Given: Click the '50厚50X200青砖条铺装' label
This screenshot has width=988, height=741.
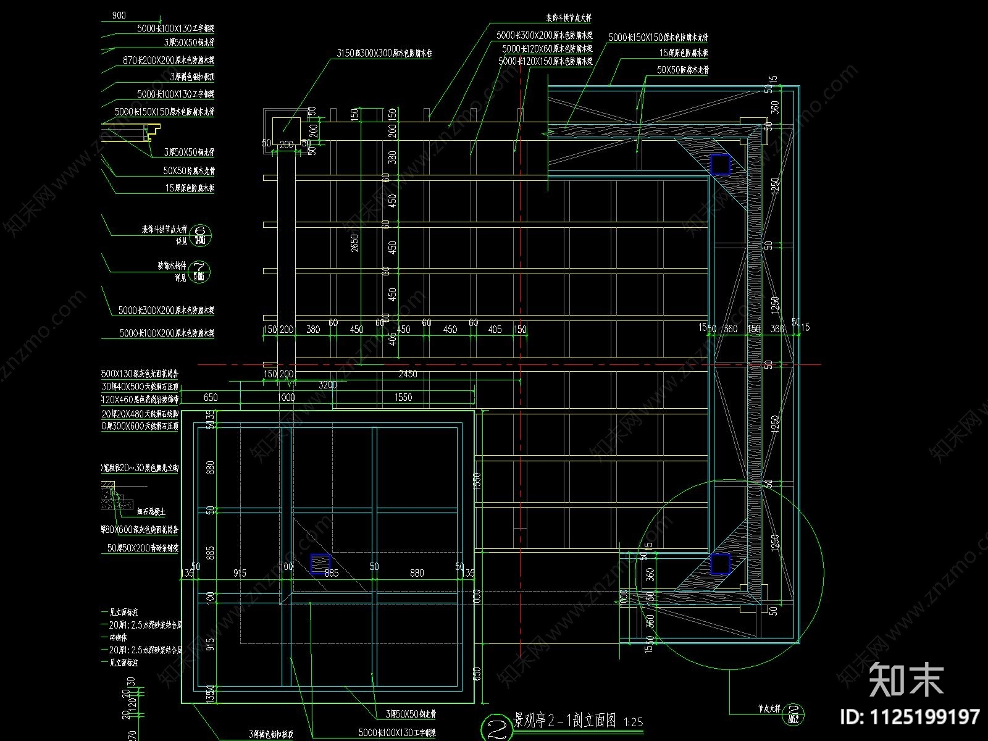Looking at the screenshot, I should (x=143, y=548).
